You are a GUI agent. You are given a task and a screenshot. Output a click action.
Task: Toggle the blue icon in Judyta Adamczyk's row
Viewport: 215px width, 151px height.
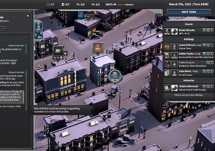point(208,86)
